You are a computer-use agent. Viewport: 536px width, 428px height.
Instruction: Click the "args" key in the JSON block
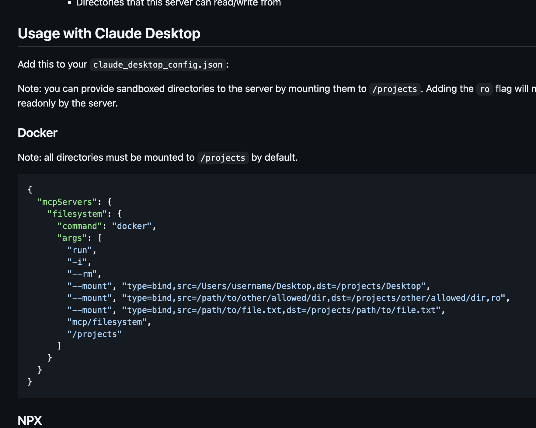click(72, 238)
